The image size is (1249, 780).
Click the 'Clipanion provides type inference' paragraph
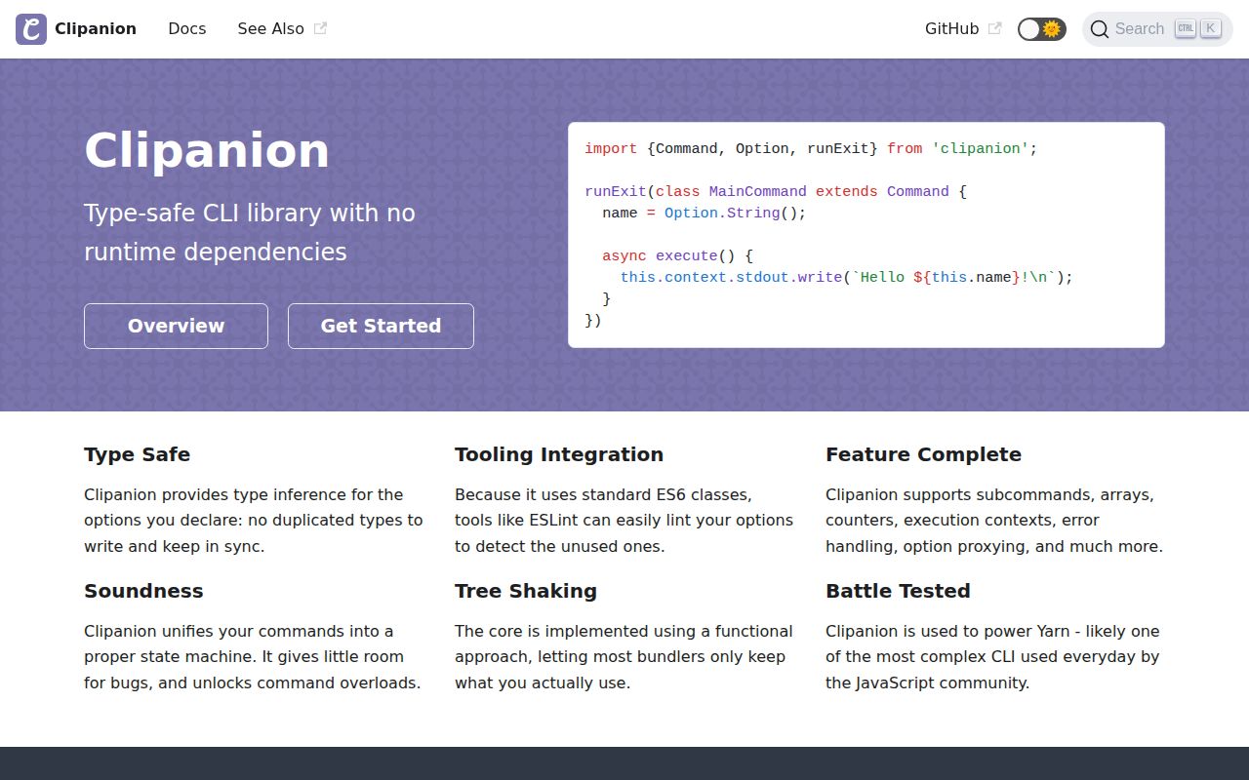254,521
